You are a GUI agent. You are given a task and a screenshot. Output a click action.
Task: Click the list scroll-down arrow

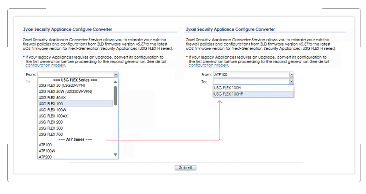point(115,154)
